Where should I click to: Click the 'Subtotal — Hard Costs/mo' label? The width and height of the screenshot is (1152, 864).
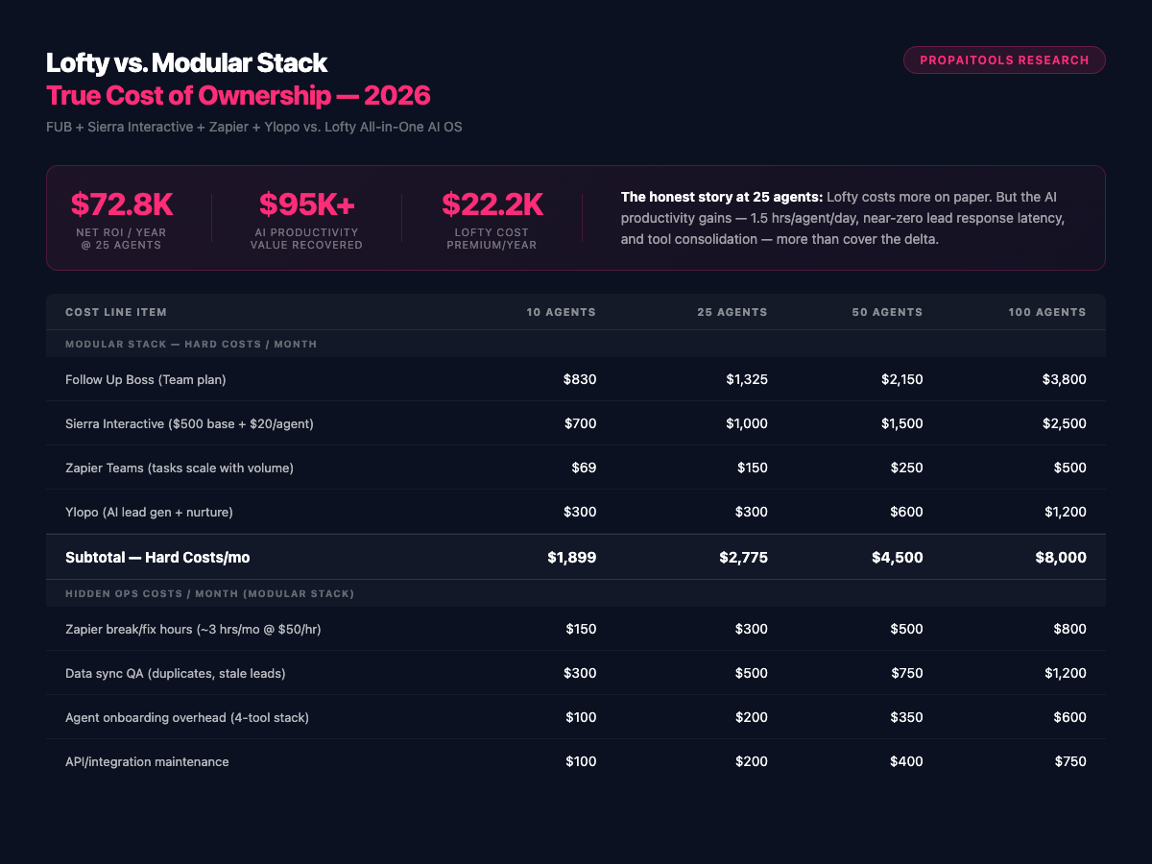pos(157,557)
